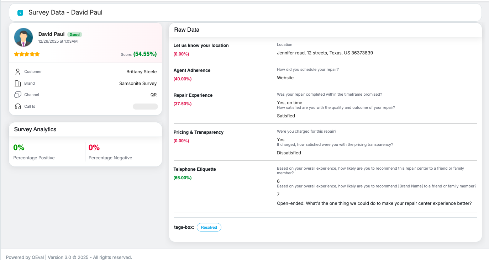Viewport: 489px width, 260px height.
Task: Select the Resolved tag
Action: click(209, 227)
